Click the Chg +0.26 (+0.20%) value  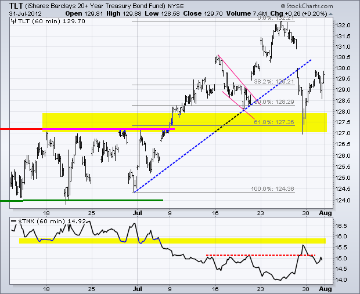tap(298, 13)
